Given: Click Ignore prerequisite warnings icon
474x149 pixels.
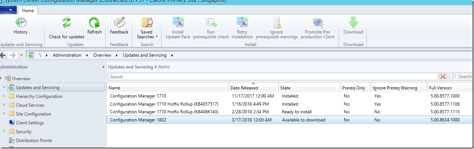Looking at the screenshot, I should 277,23.
